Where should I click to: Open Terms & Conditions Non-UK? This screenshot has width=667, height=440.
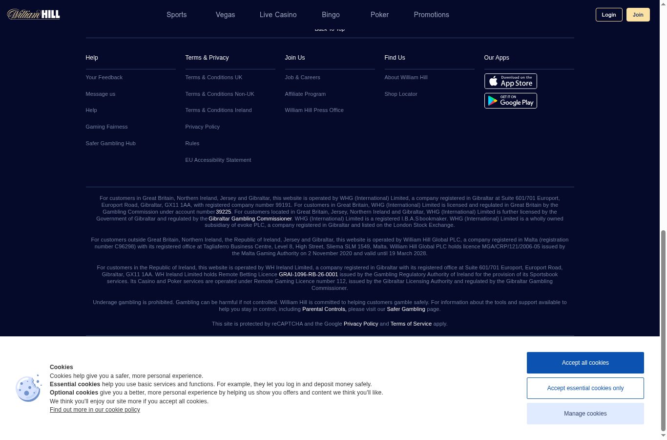tap(220, 94)
